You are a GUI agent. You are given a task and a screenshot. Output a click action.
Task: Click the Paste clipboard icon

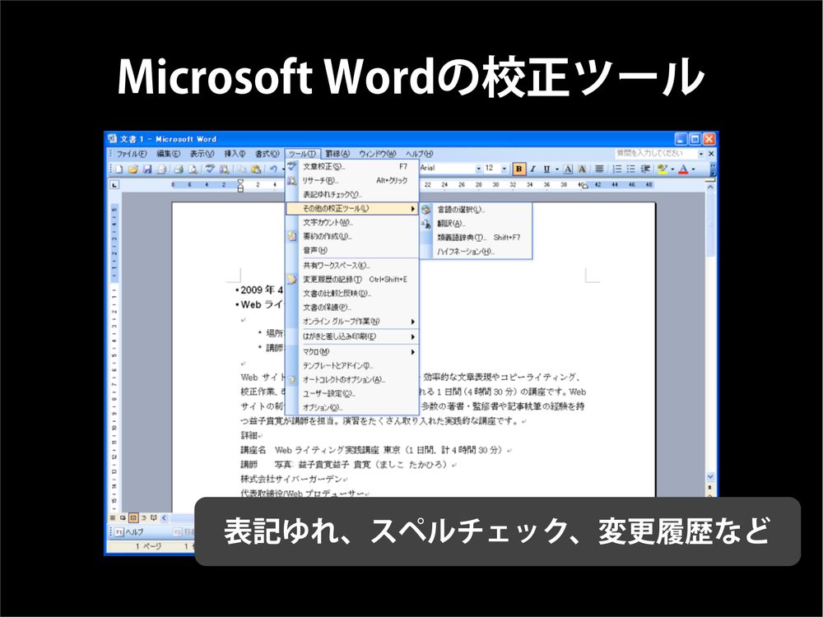pos(256,169)
